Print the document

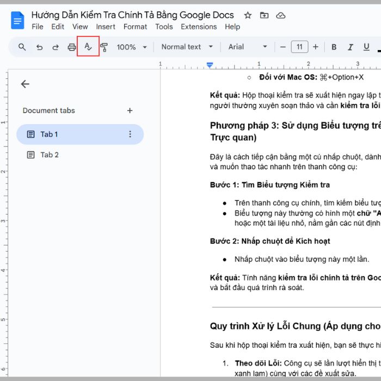click(x=72, y=47)
